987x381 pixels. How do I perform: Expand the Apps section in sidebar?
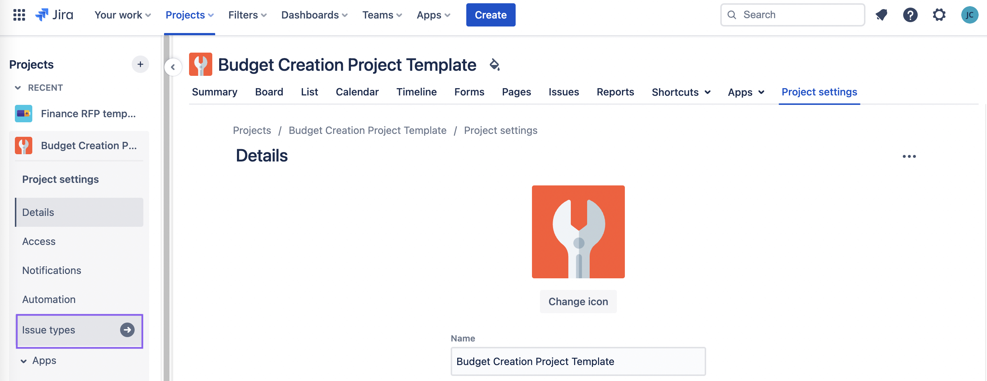[24, 361]
